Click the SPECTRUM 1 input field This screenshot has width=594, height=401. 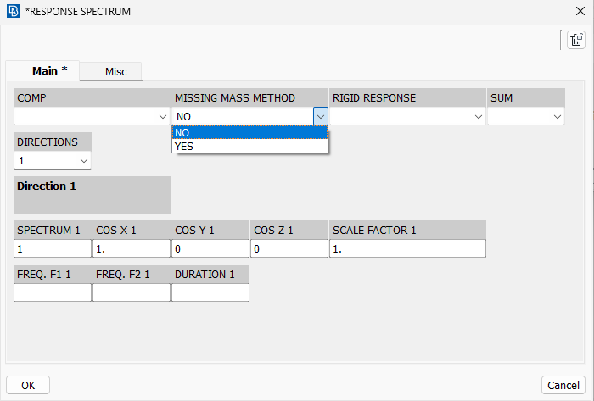click(53, 248)
